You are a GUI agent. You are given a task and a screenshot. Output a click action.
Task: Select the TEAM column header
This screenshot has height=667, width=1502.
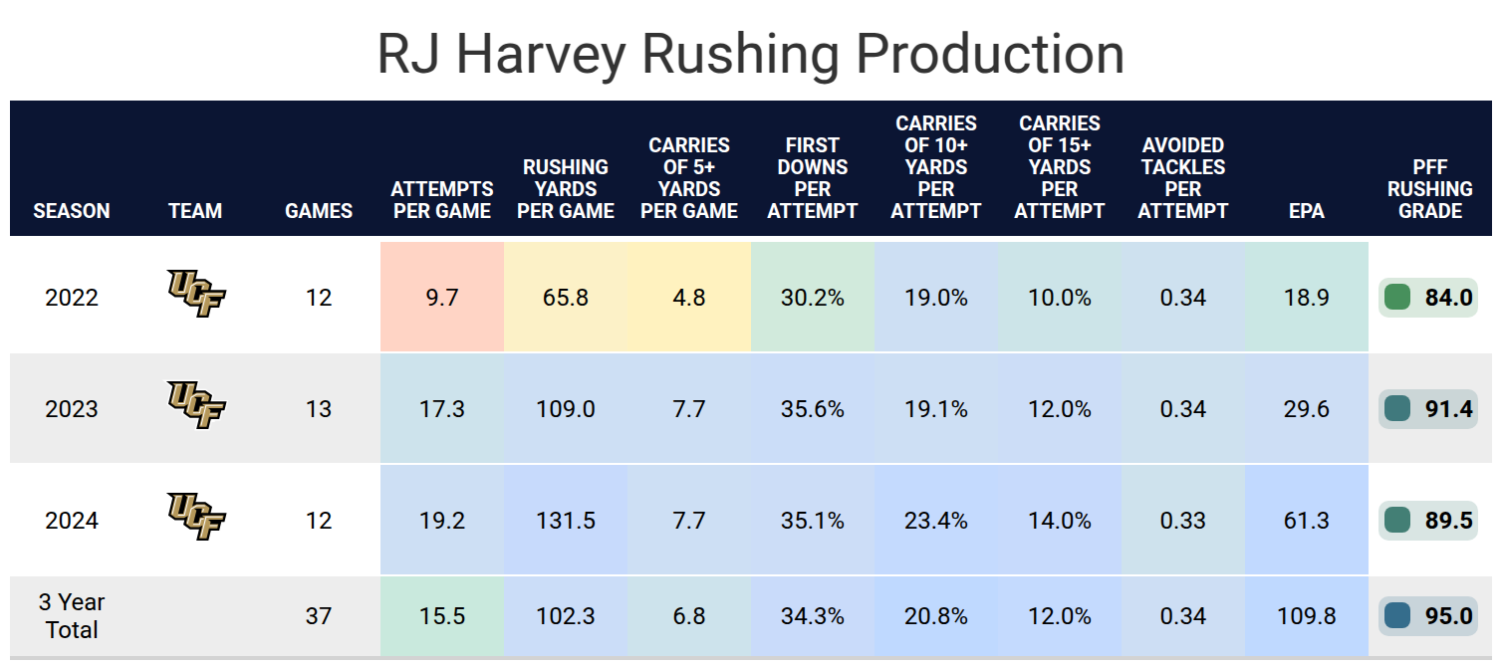point(195,211)
